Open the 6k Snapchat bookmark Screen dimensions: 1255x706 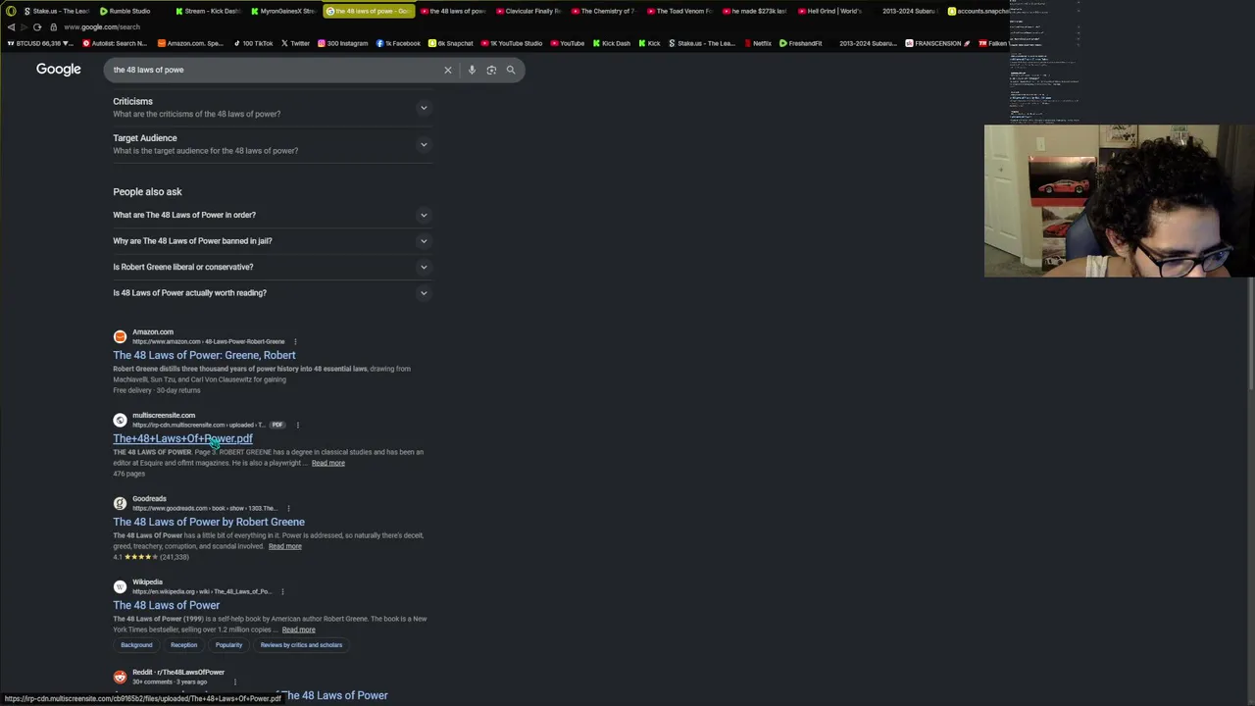pyautogui.click(x=451, y=43)
